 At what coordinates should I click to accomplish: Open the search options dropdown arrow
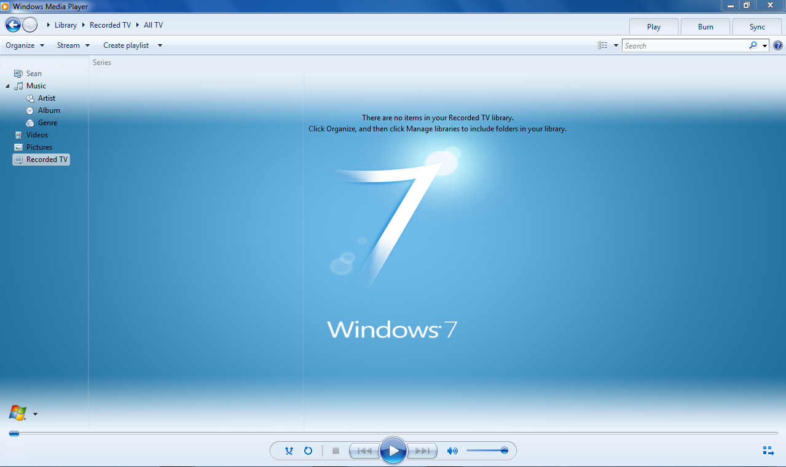coord(764,46)
